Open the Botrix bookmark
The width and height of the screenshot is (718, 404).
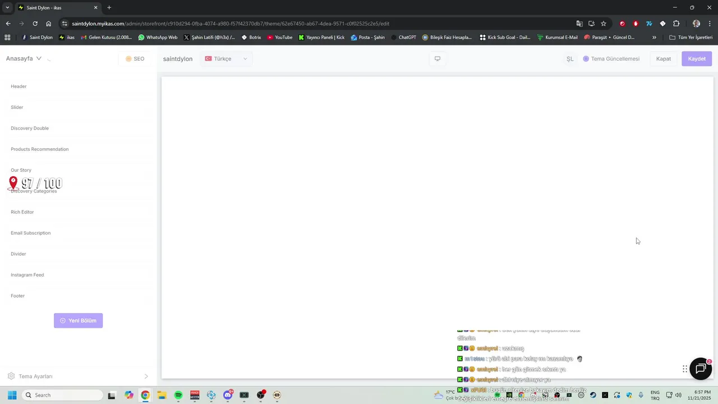pos(251,38)
